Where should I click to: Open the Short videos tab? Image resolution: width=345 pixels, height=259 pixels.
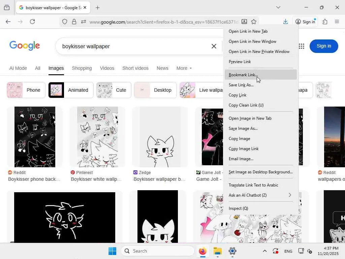pos(135,68)
